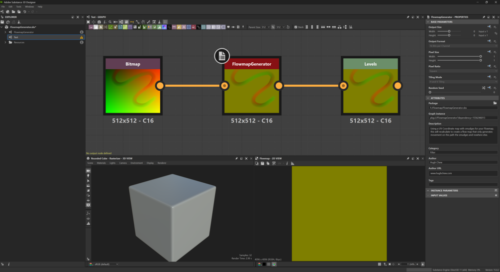Open the Lights menu in 3D View
The height and width of the screenshot is (272, 500).
pyautogui.click(x=112, y=163)
